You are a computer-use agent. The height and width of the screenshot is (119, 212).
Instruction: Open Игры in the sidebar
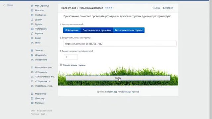[x=38, y=43]
